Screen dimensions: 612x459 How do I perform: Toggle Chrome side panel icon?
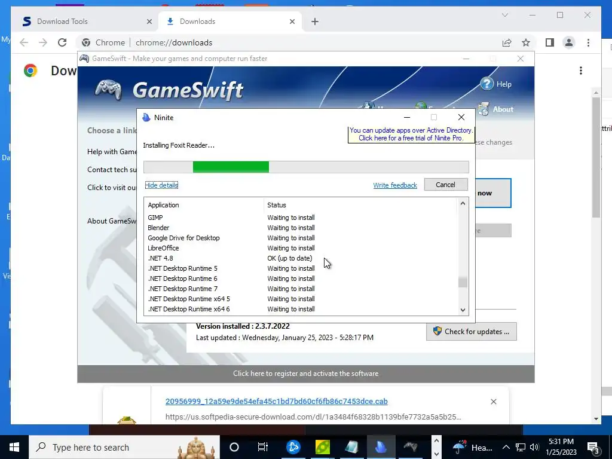click(x=550, y=42)
